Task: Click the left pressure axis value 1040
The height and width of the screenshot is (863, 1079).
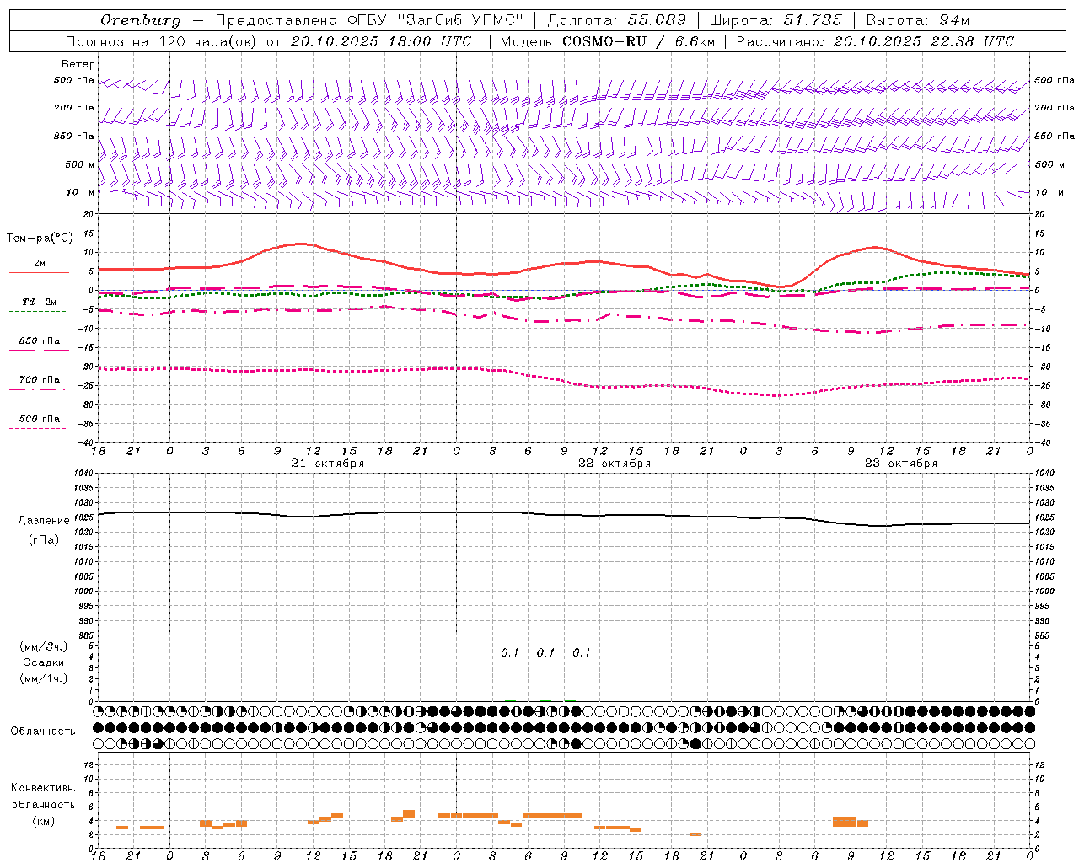Action: tap(83, 474)
